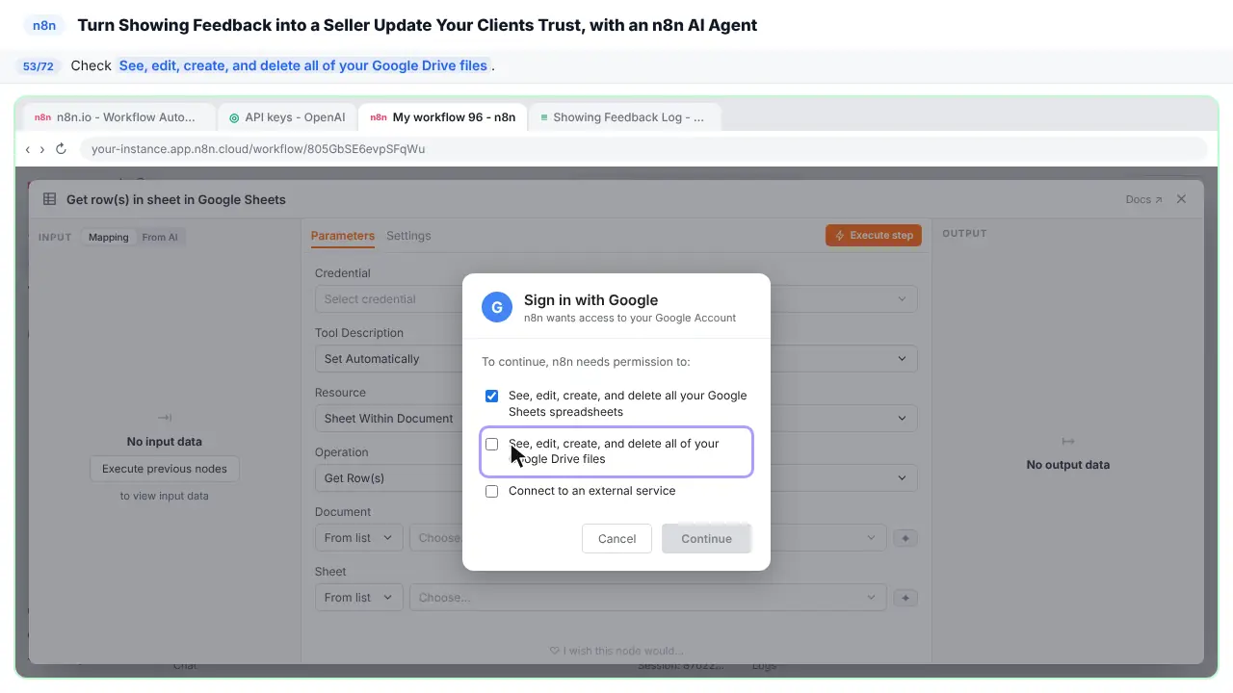Screen dimensions: 1233x693
Task: Reload the page with the refresh icon
Action: tap(61, 149)
